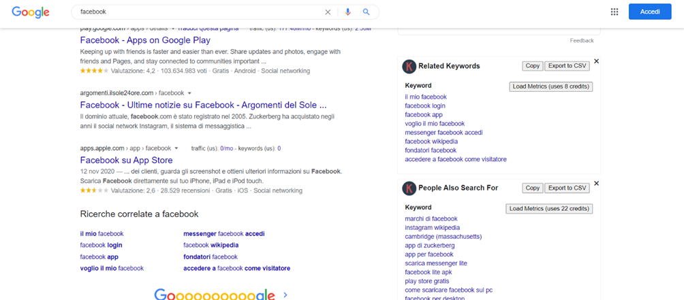Click apps.apple.com traffic value 0/mo

226,148
